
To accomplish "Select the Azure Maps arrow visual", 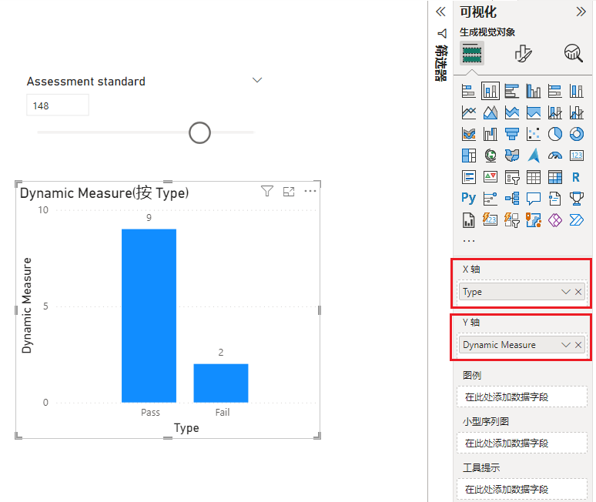I will click(534, 156).
